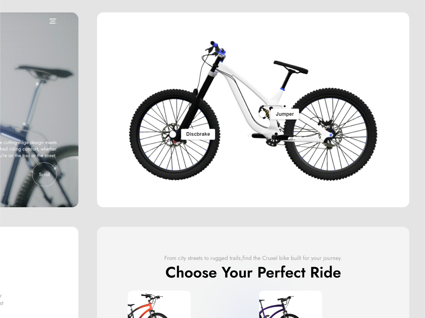Click white hotspot dot beside Discbrake label
The height and width of the screenshot is (318, 425).
click(x=173, y=134)
